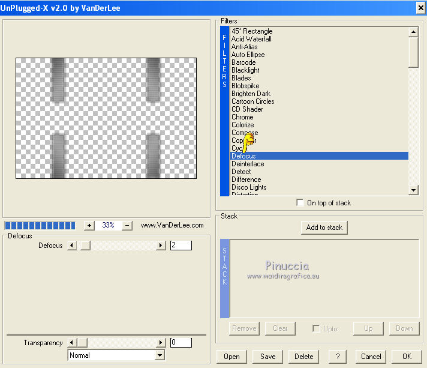Click the Transparency slider thumb

pos(82,342)
